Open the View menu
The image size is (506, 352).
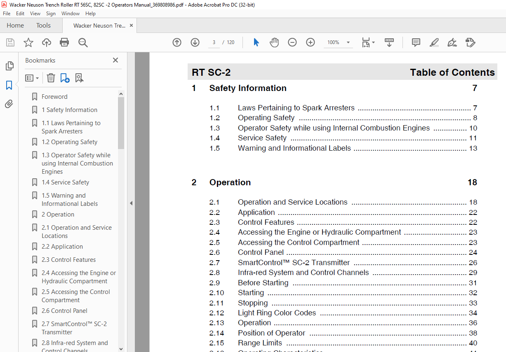(x=35, y=14)
